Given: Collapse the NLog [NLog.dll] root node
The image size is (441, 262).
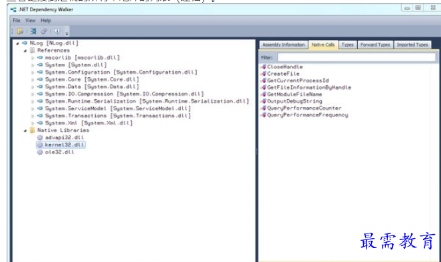Looking at the screenshot, I should (17, 43).
